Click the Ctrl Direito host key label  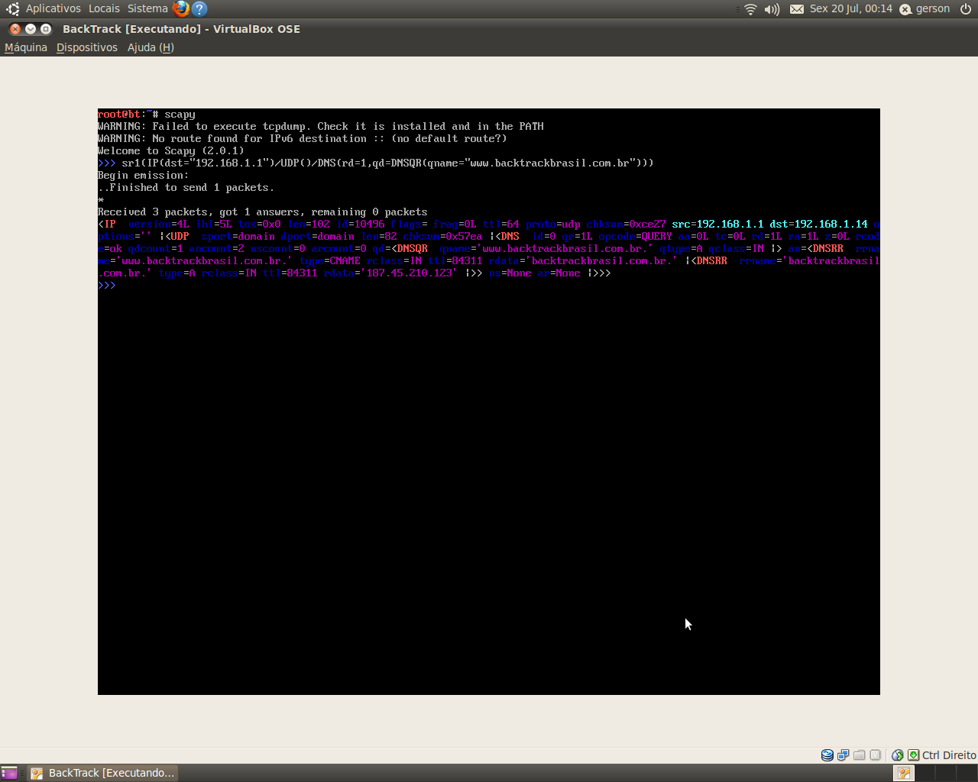tap(949, 755)
